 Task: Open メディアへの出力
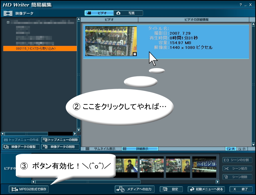pyautogui.click(x=134, y=189)
